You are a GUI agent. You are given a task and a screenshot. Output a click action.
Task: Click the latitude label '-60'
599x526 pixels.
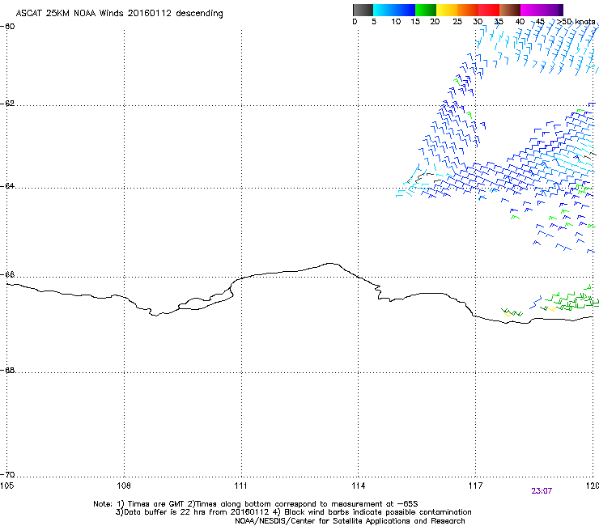7,27
